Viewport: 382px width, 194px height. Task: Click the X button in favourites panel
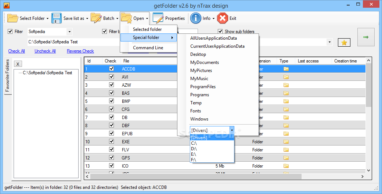click(x=18, y=64)
